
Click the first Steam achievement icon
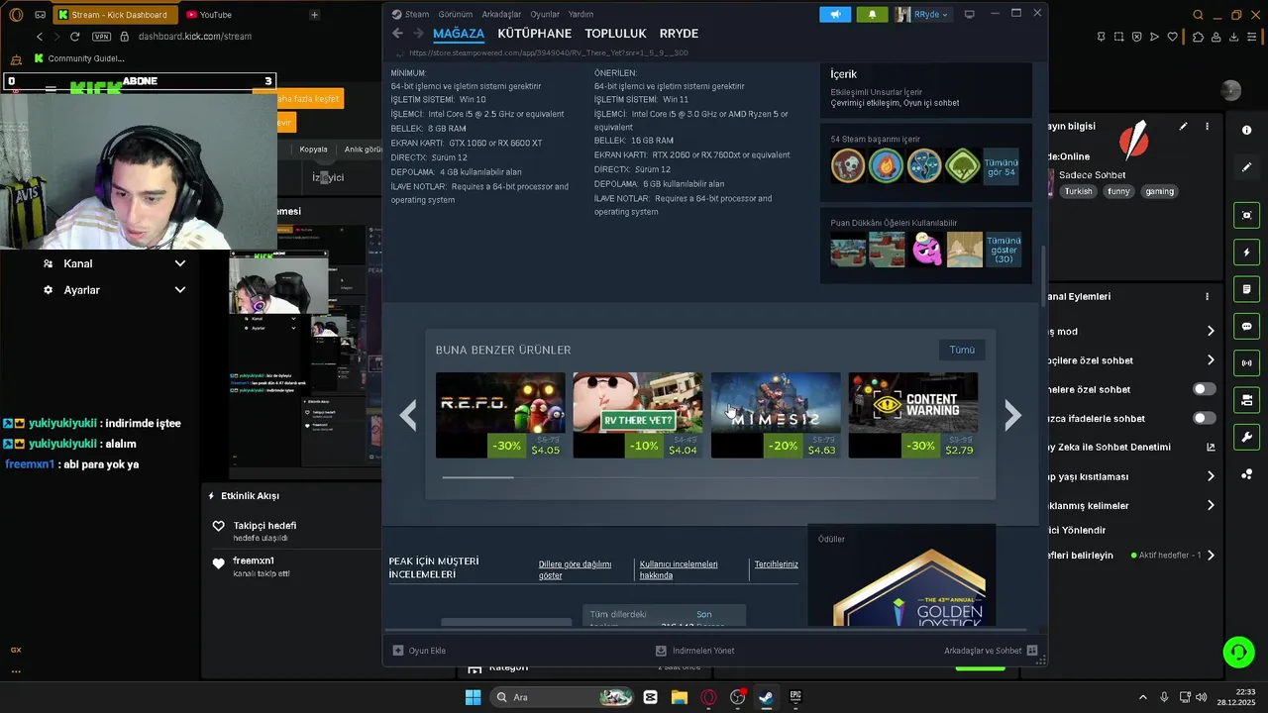pos(848,165)
